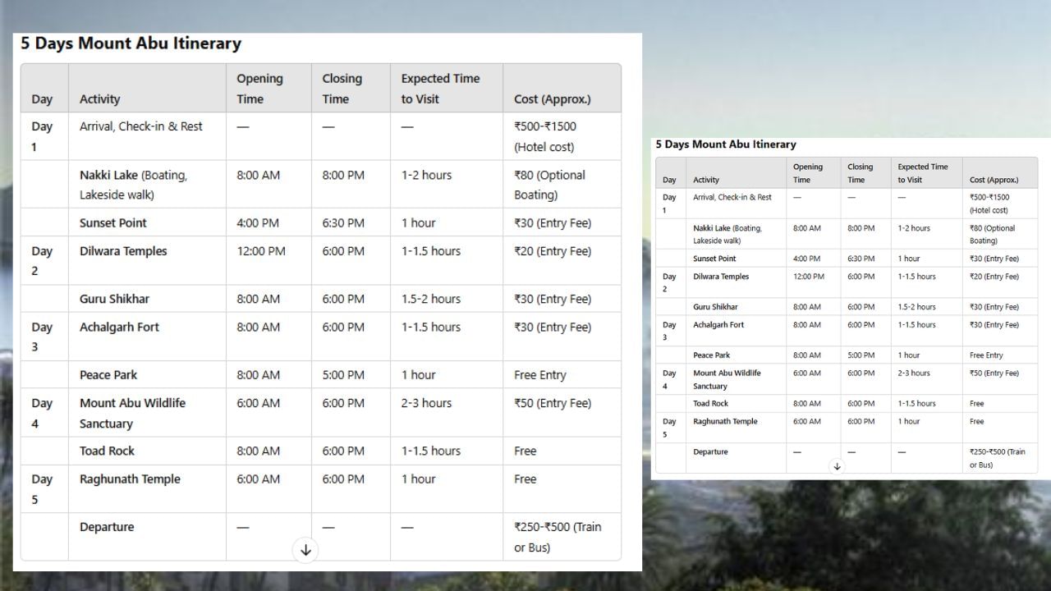Click '4:00 PM' opening time in large table
The image size is (1051, 591).
click(x=258, y=222)
